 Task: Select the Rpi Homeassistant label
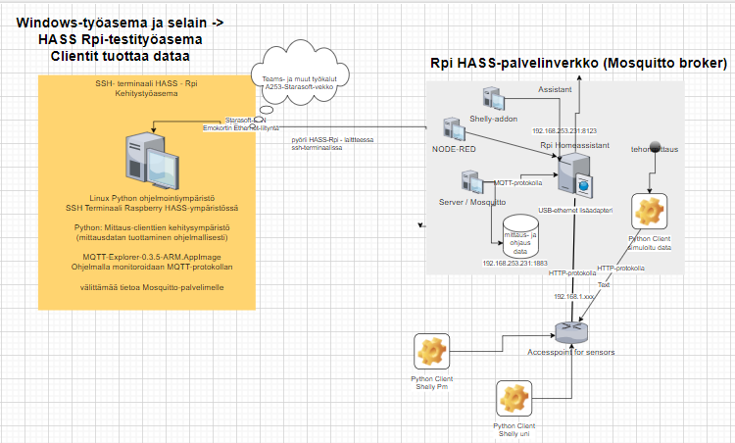pyautogui.click(x=574, y=145)
